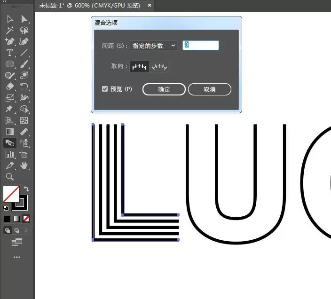Viewport: 331px width, 299px height.
Task: Collapse the toolbar with double-arrow
Action: click(x=5, y=1)
